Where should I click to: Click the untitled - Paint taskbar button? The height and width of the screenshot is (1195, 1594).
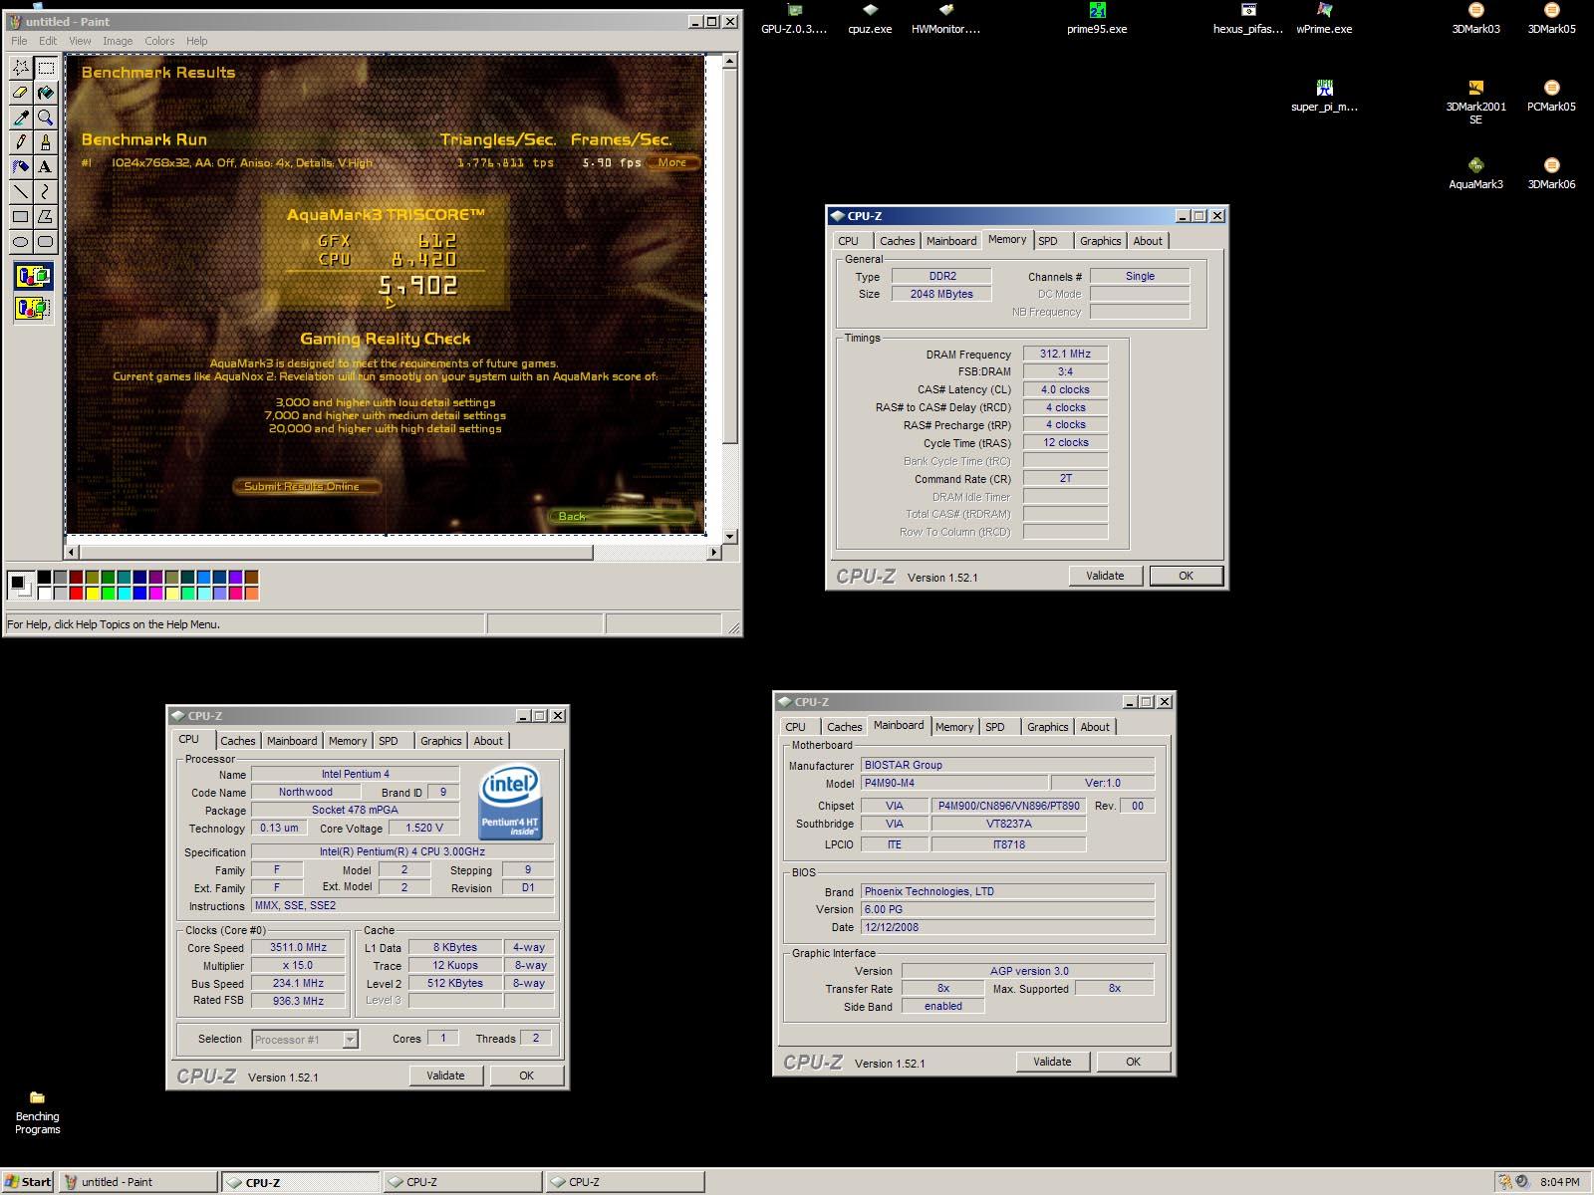coord(137,1182)
